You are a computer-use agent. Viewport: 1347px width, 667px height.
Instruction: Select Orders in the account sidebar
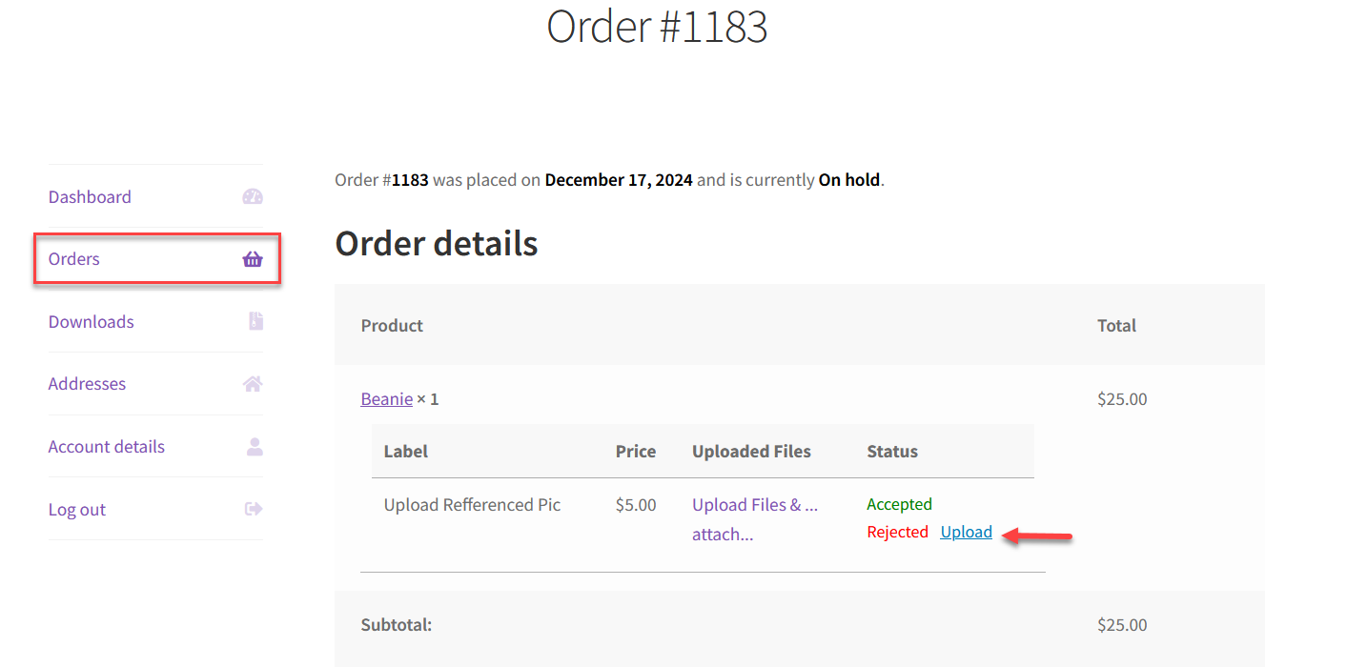[x=73, y=258]
